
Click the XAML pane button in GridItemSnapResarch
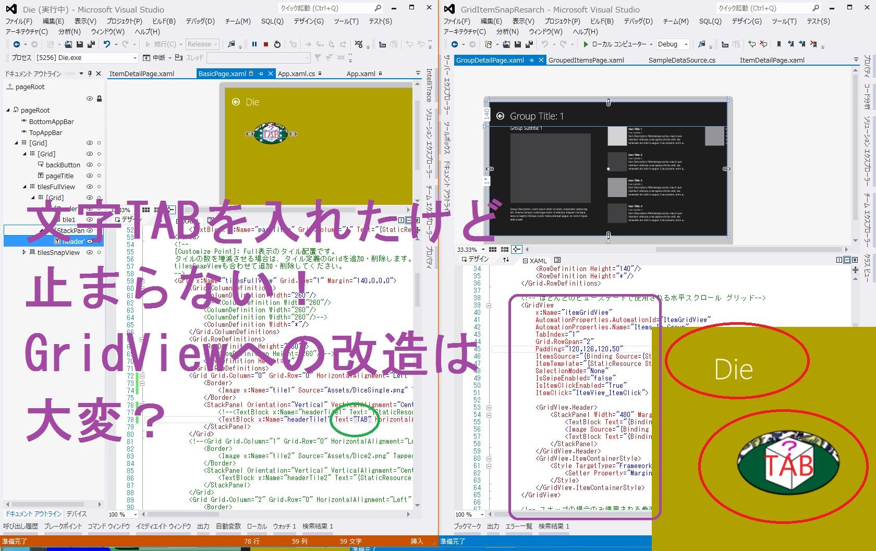[534, 261]
